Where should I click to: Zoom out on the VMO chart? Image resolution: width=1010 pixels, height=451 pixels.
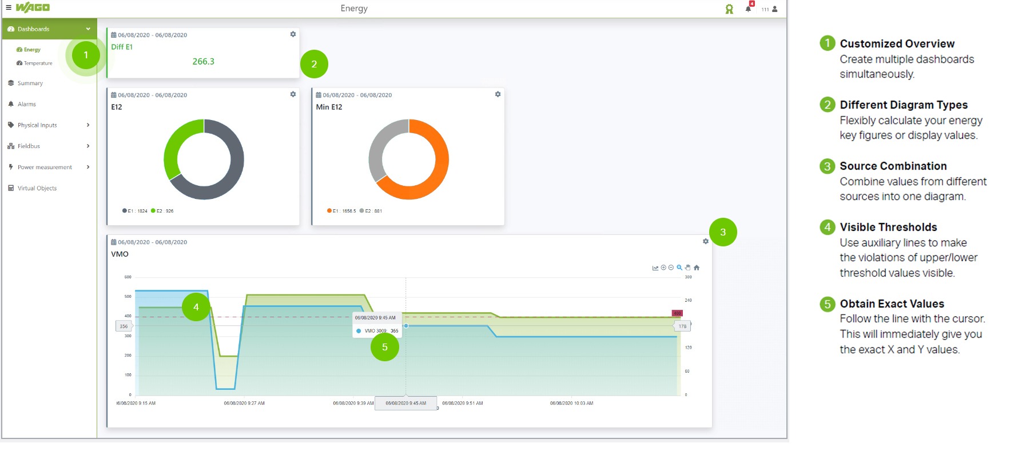pyautogui.click(x=671, y=268)
